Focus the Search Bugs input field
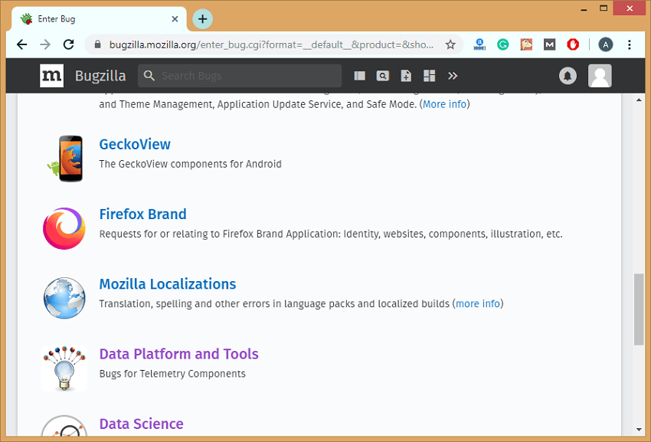 pos(240,76)
